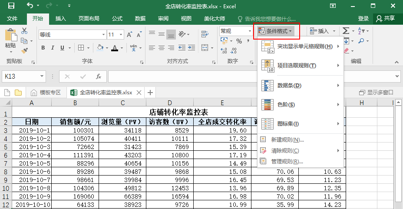
Task: Click the Copy icon
Action: [x=24, y=40]
